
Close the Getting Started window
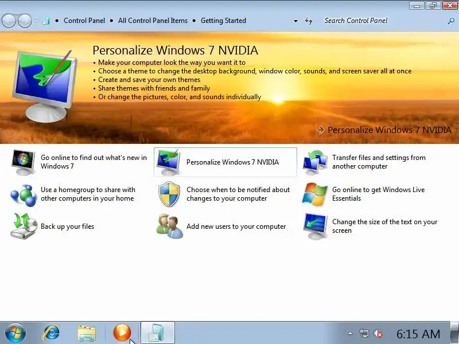click(450, 6)
